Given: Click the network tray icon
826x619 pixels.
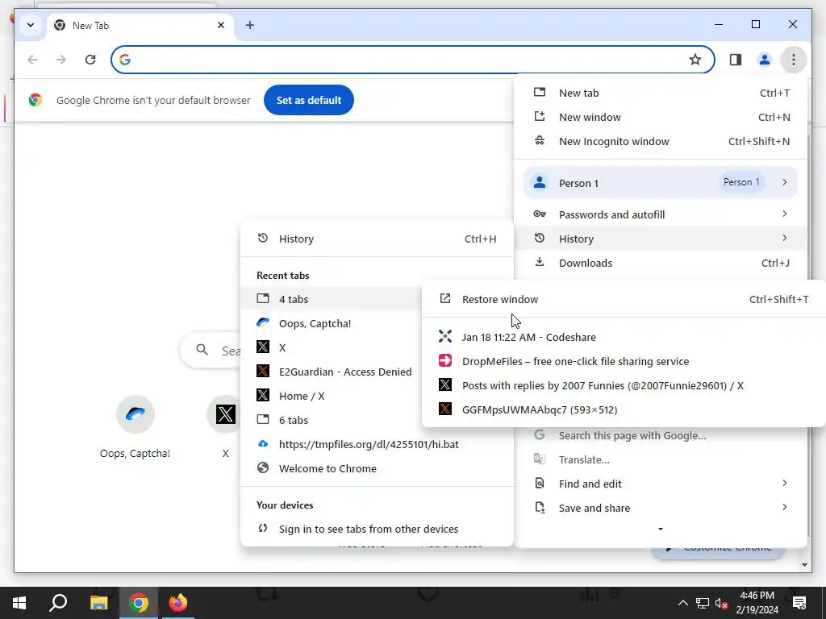Looking at the screenshot, I should [703, 603].
